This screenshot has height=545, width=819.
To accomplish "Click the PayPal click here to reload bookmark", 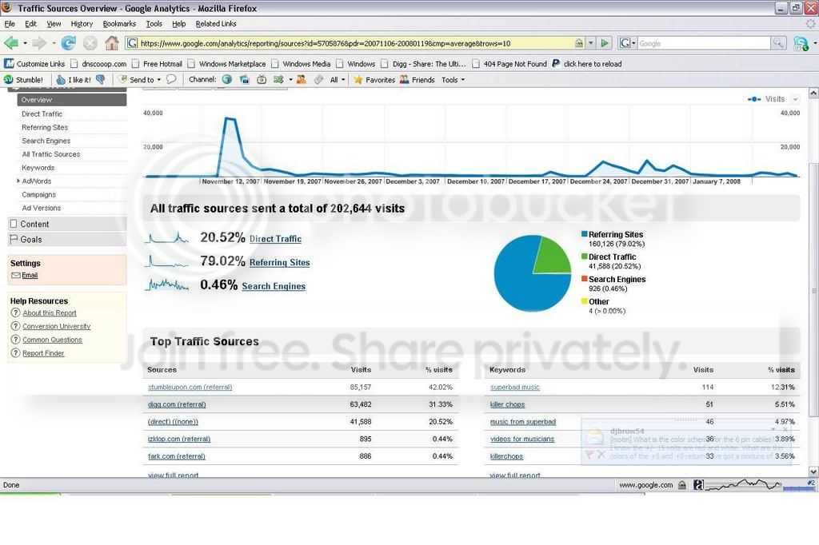I will [587, 64].
